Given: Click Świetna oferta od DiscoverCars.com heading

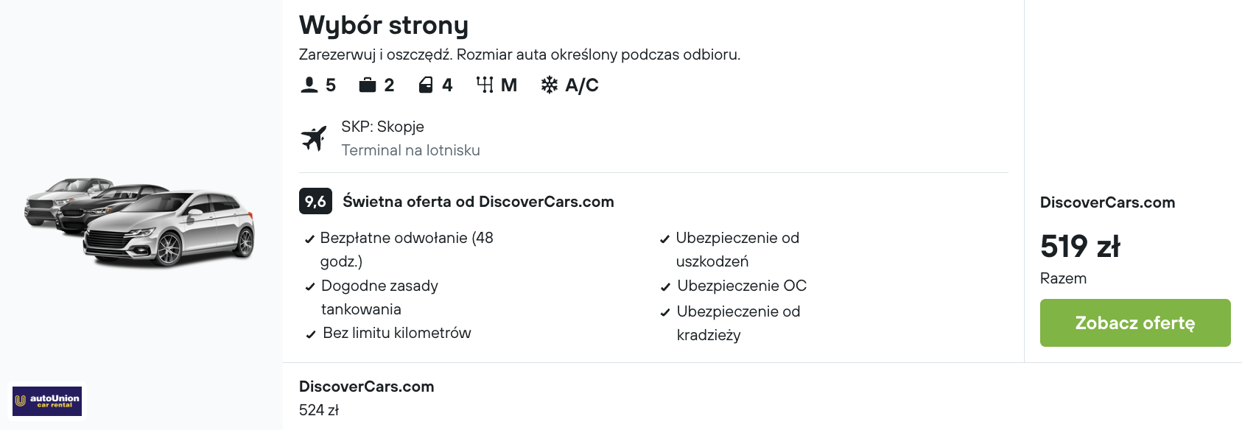Looking at the screenshot, I should (x=478, y=202).
